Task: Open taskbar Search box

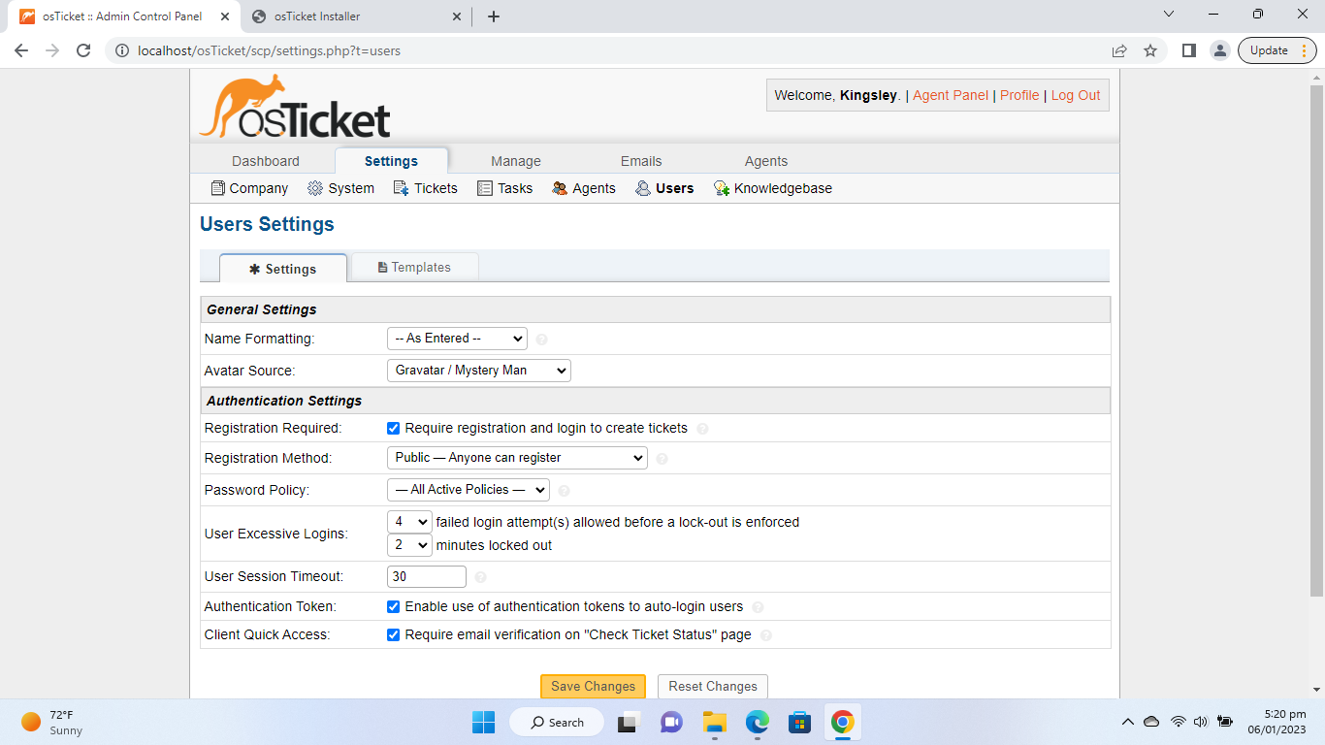Action: [559, 722]
